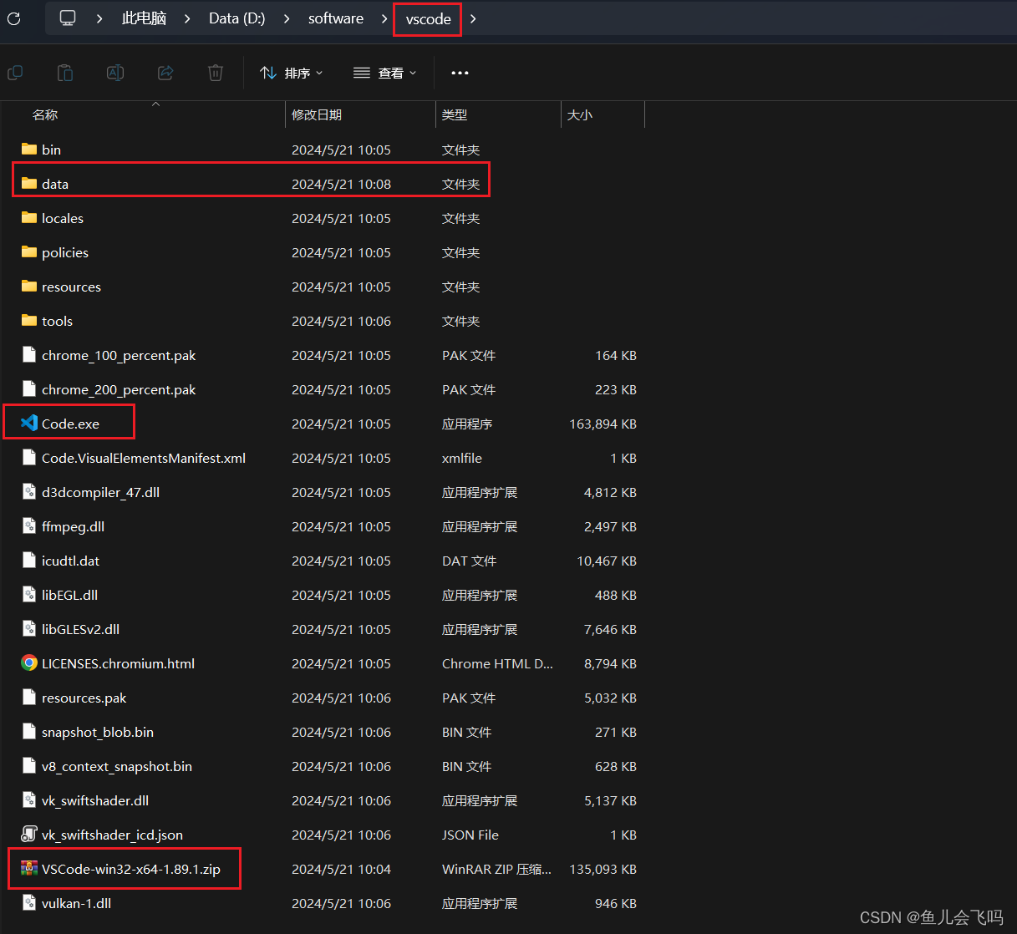Open the 排序 sort dropdown
The height and width of the screenshot is (934, 1017).
tap(291, 73)
